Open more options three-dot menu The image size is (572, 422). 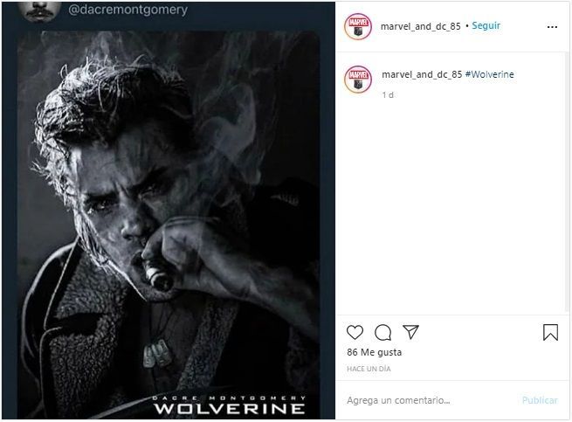551,26
